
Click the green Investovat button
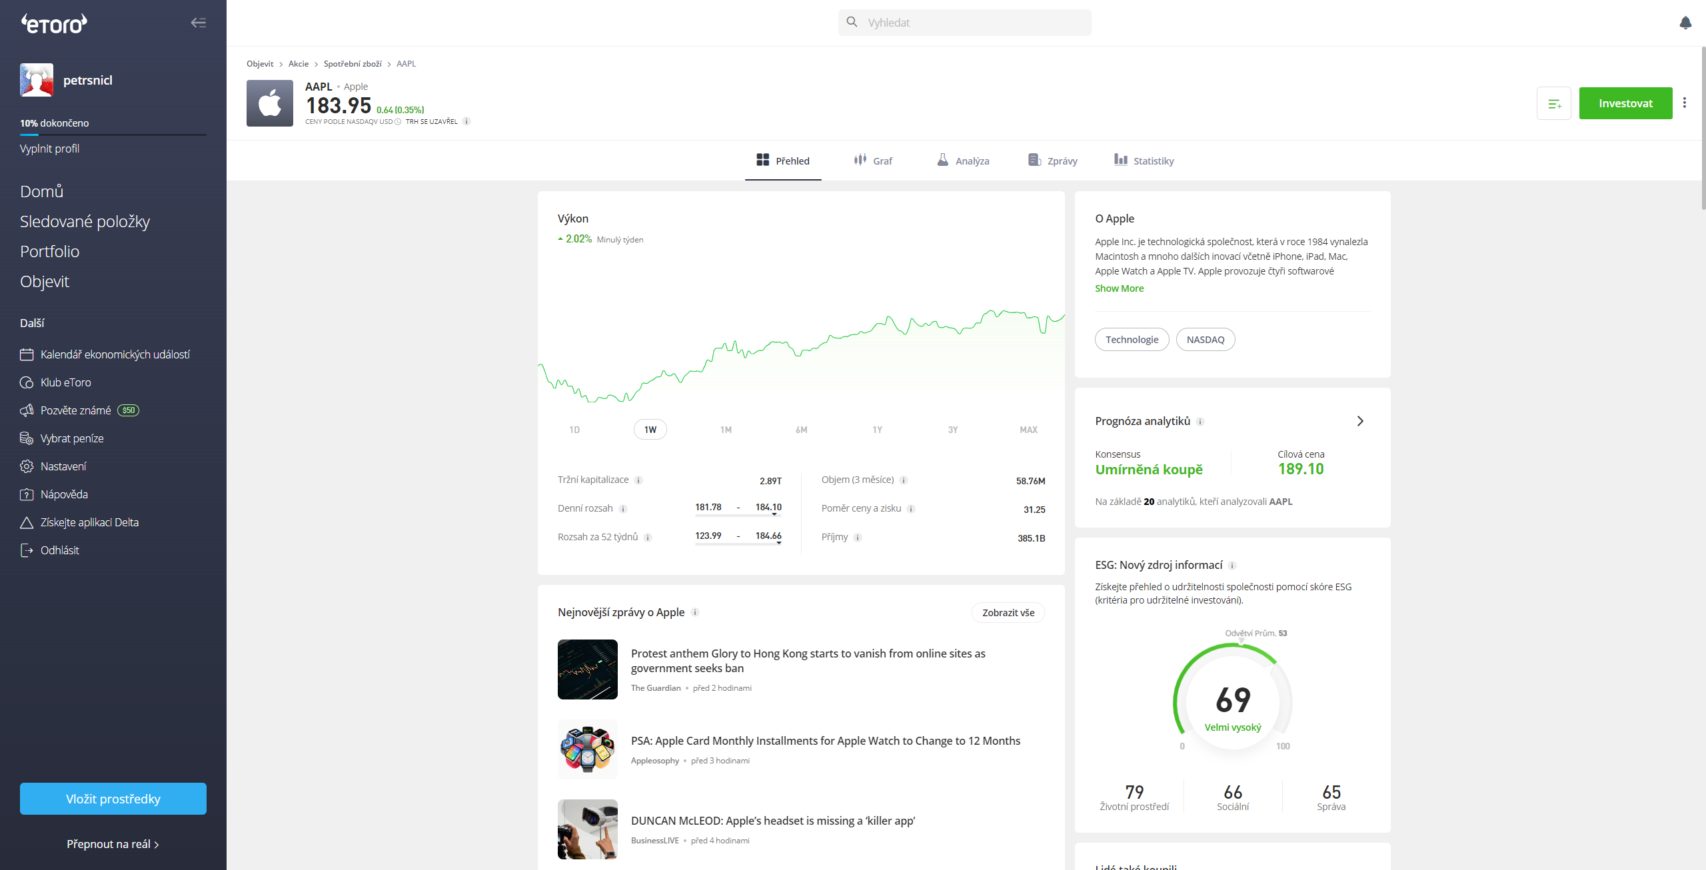(1625, 103)
